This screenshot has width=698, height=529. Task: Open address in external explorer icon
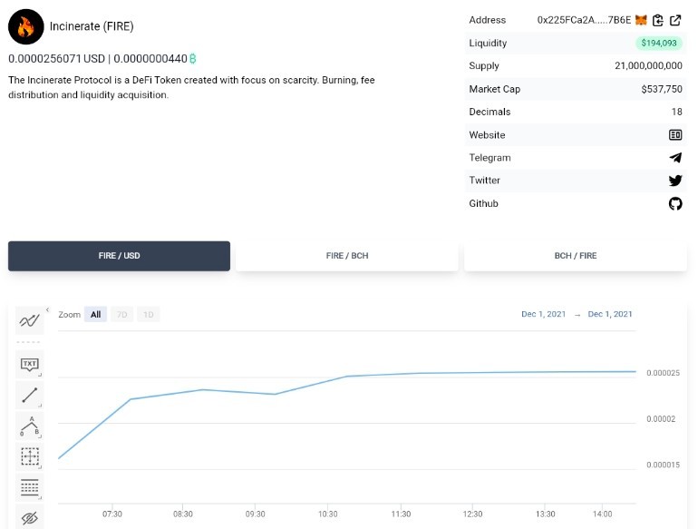tap(675, 20)
